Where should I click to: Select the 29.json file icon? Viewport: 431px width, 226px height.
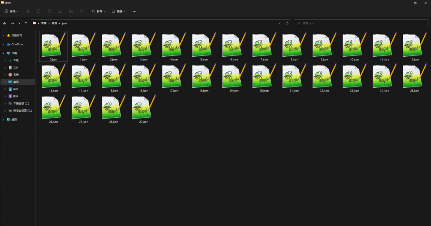tap(144, 107)
